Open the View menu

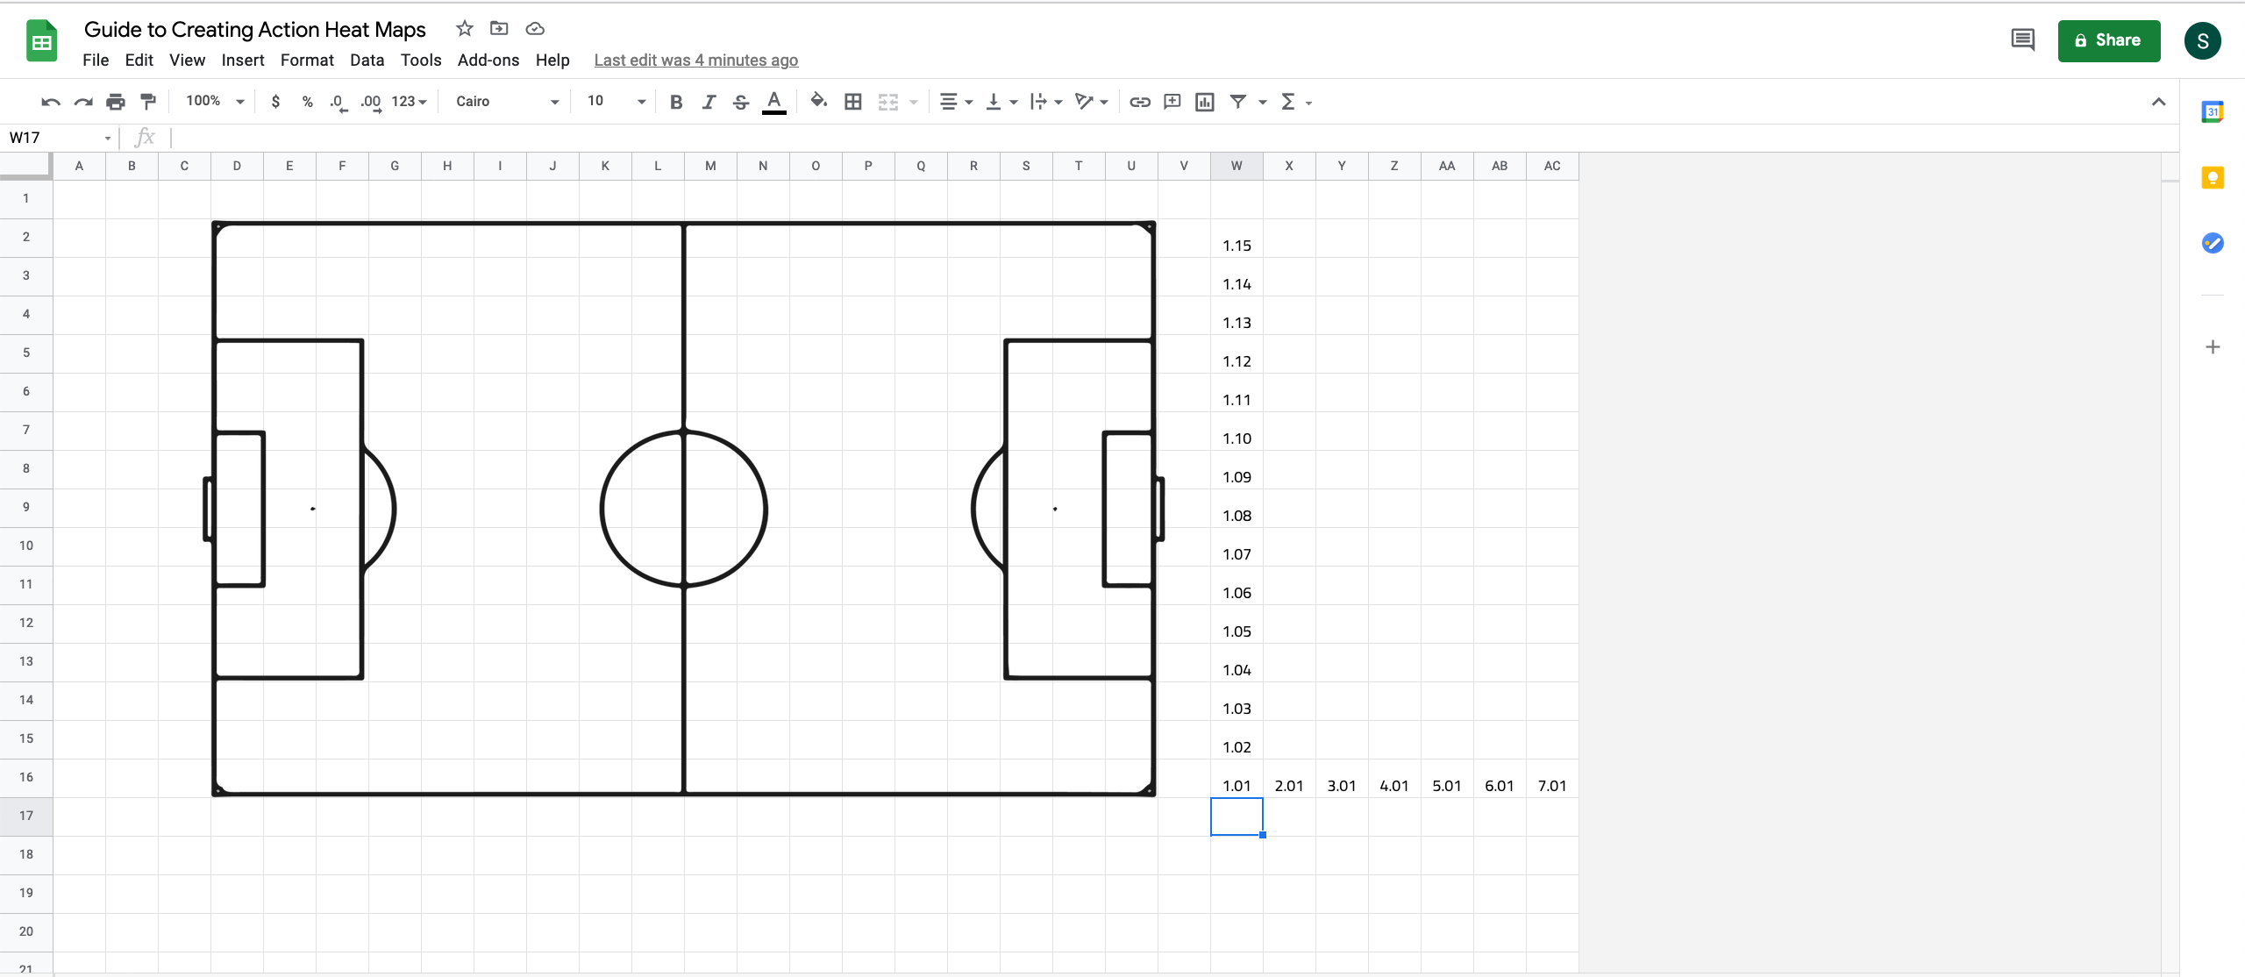[187, 60]
